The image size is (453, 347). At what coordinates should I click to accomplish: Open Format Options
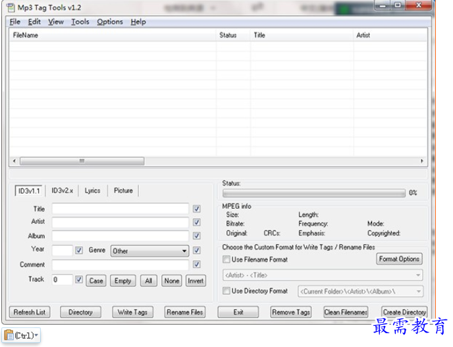[399, 259]
